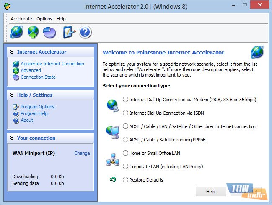Click the application icon in title bar
The height and width of the screenshot is (205, 272).
click(x=7, y=6)
